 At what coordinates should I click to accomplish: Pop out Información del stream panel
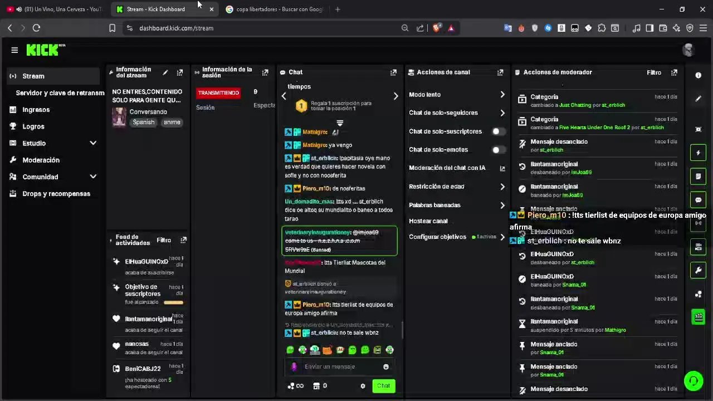click(179, 72)
